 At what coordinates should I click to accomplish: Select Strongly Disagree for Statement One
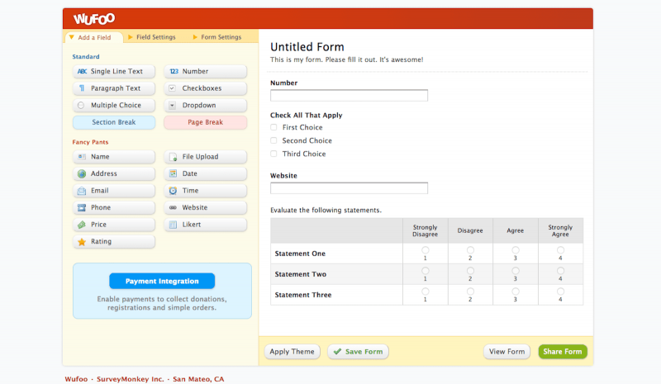(425, 250)
